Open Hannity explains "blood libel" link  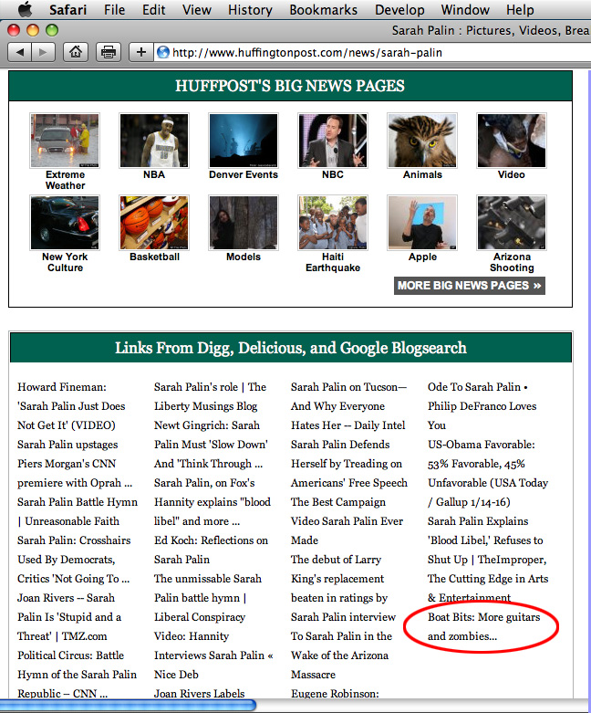[213, 501]
